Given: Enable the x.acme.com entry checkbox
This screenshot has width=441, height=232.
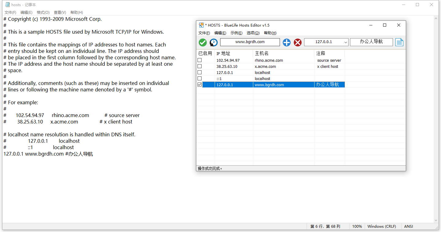Looking at the screenshot, I should 200,66.
